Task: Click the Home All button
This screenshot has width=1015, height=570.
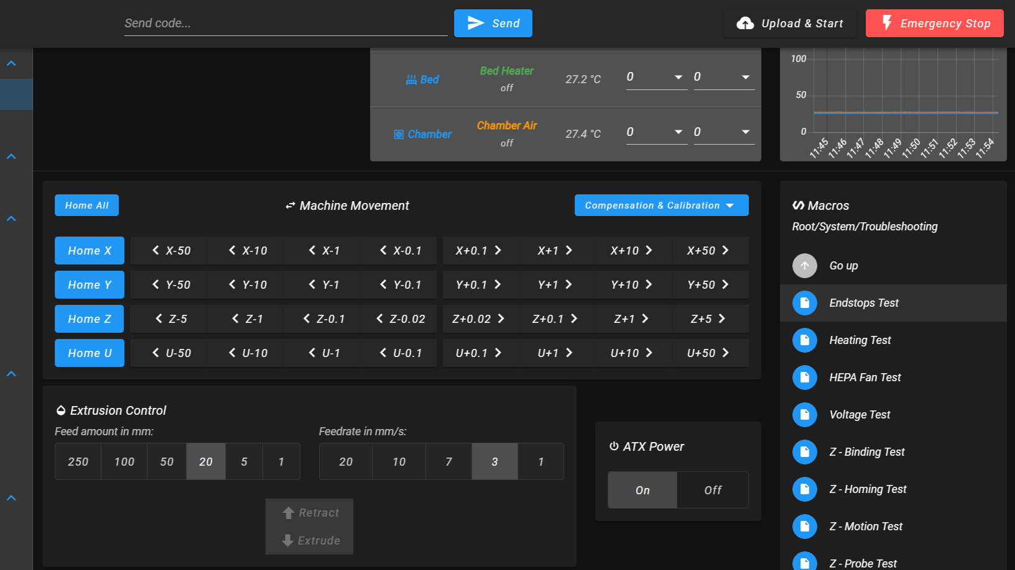Action: (86, 206)
